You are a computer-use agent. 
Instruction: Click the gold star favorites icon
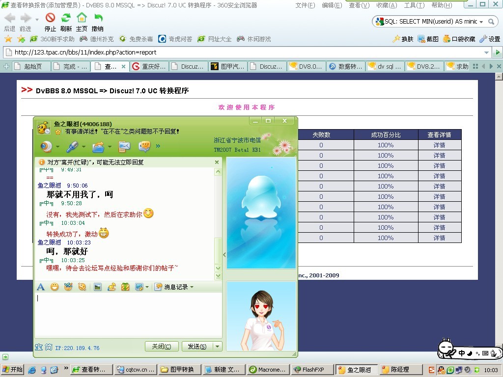click(x=8, y=39)
